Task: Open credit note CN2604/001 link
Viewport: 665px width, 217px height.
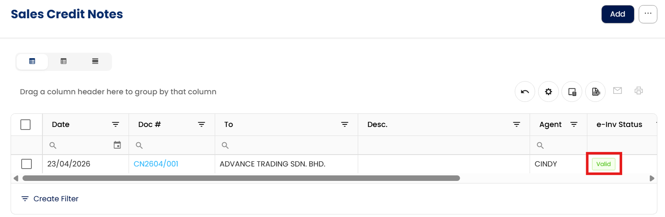Action: click(156, 164)
